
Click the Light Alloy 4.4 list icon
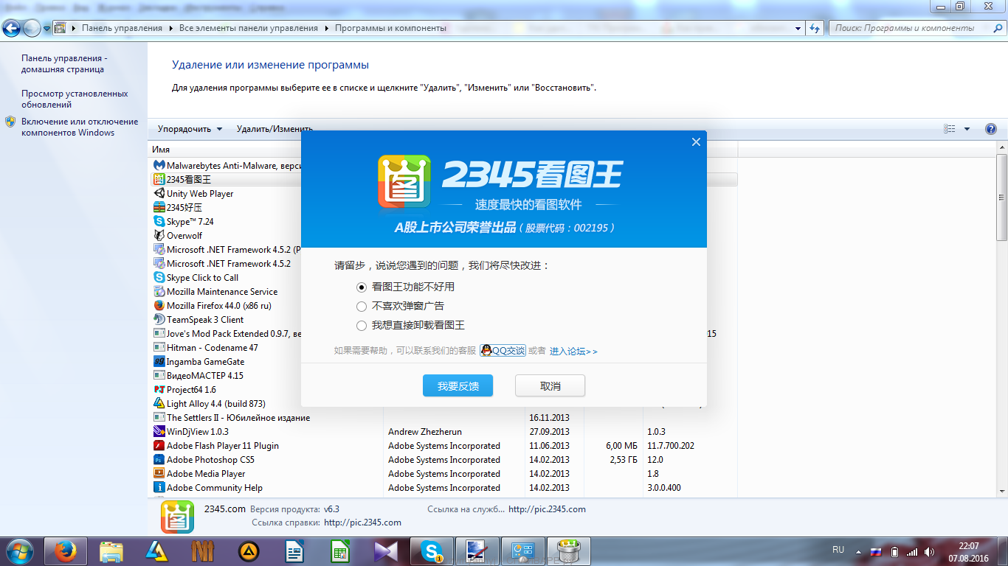[x=159, y=404]
